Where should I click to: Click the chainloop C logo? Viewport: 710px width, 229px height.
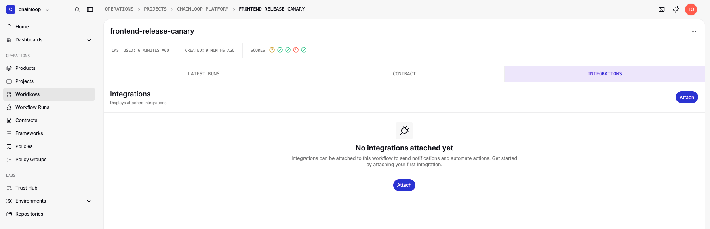click(11, 9)
